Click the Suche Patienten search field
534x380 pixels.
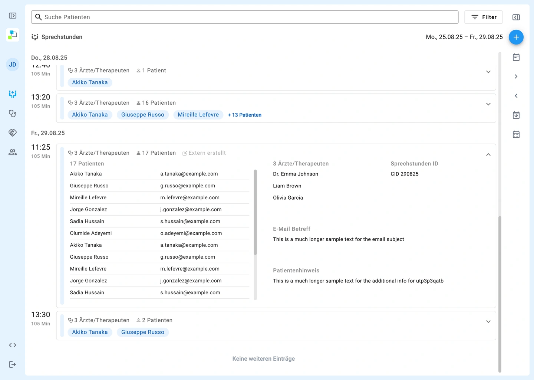tap(245, 17)
